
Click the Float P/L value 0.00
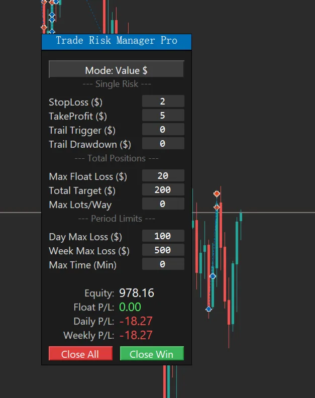click(x=130, y=307)
